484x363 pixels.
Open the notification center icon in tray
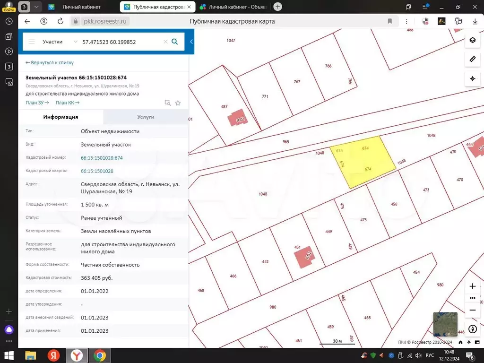coord(470,356)
